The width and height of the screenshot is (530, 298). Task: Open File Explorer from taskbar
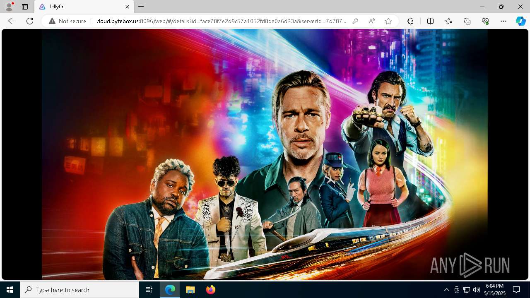point(190,290)
